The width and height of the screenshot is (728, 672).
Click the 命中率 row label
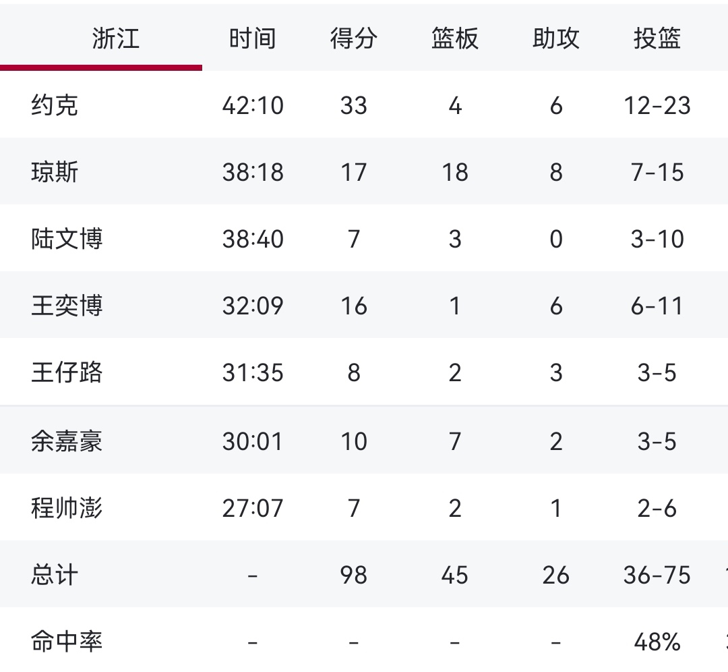64,642
